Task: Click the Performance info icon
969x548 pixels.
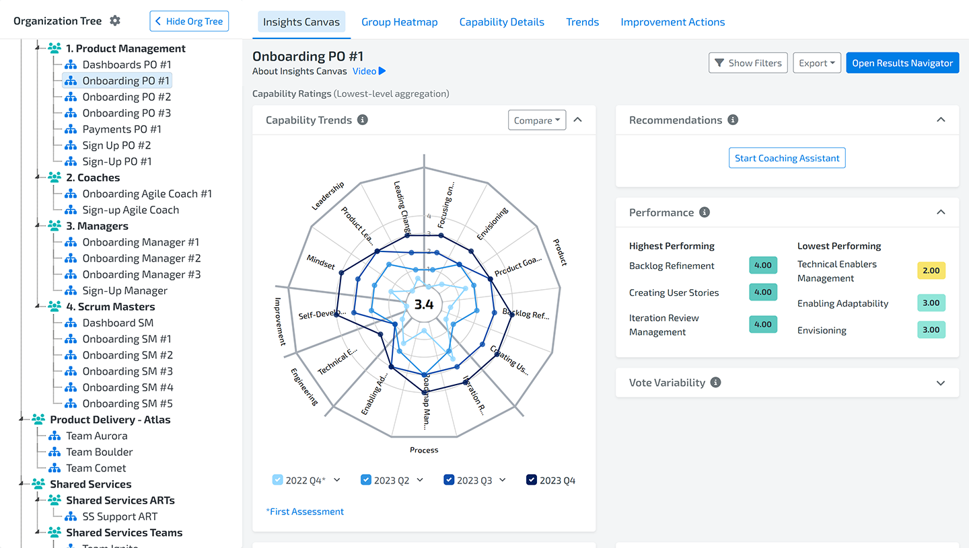Action: [705, 212]
